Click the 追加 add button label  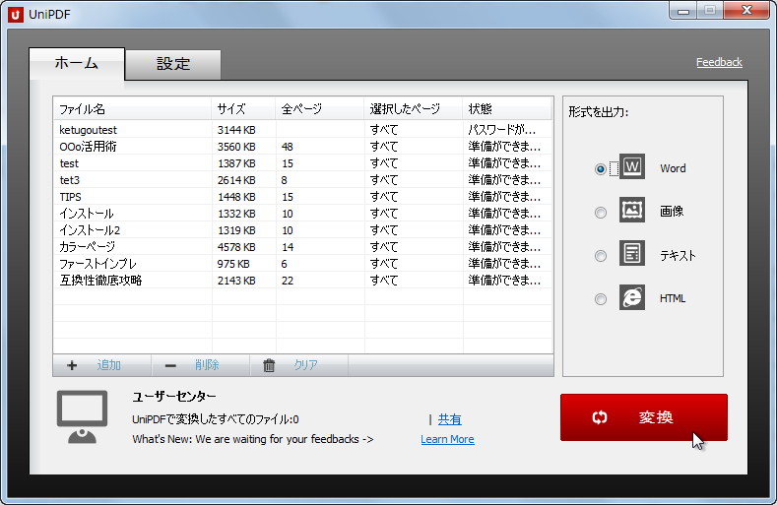pos(109,365)
